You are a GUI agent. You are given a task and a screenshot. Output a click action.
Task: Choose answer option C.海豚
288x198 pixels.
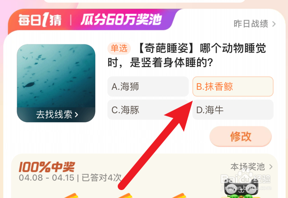[x=148, y=110]
